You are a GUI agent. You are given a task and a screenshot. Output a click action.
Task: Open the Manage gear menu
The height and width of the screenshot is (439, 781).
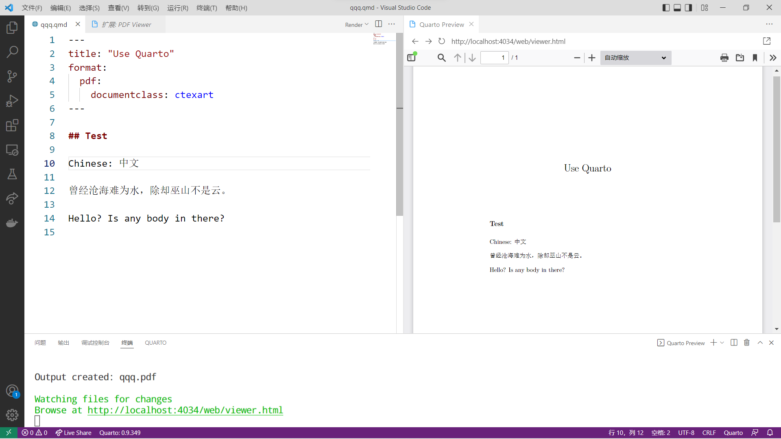point(12,415)
